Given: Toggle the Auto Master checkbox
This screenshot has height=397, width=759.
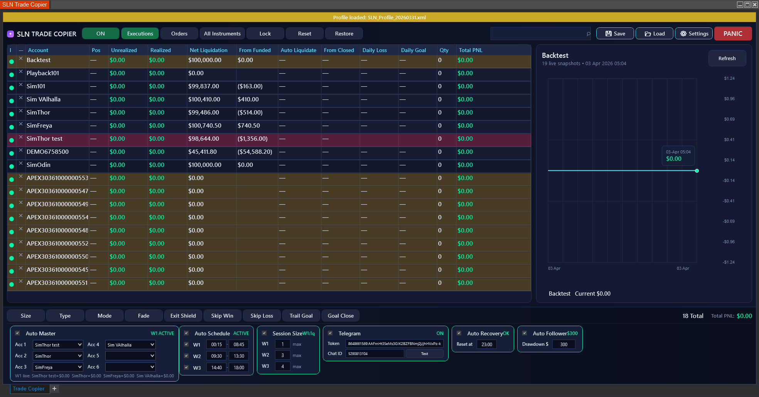Looking at the screenshot, I should coord(17,333).
